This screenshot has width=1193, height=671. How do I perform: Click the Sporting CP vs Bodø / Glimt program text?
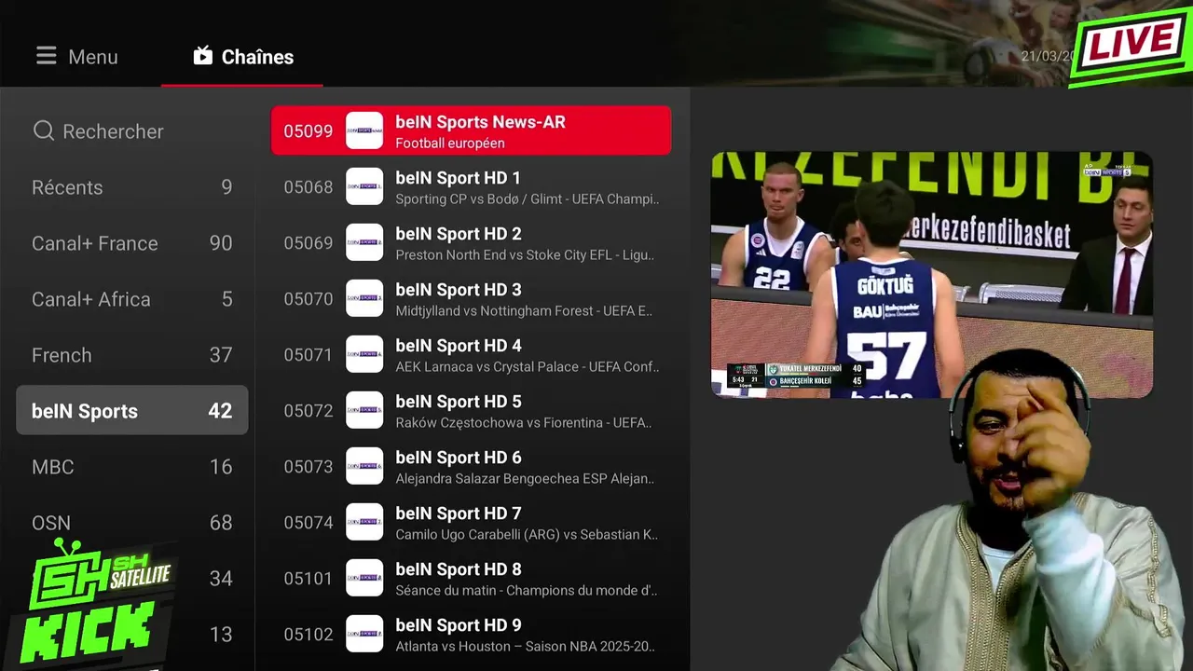click(528, 199)
